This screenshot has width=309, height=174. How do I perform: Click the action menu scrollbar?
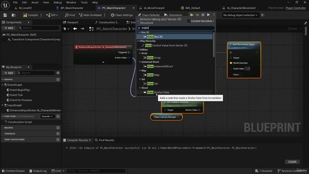pos(213,44)
